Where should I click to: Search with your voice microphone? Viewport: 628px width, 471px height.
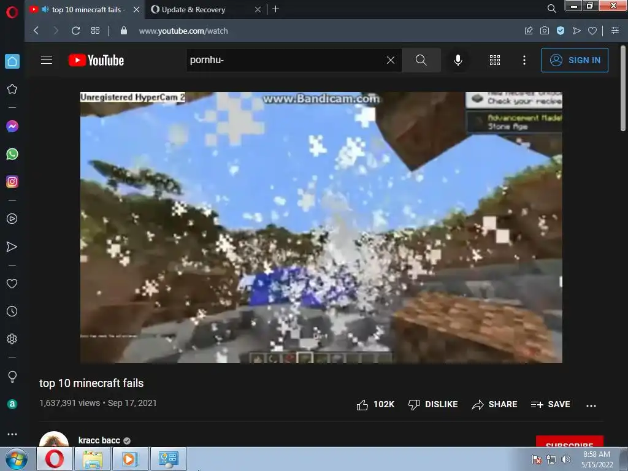(x=458, y=60)
